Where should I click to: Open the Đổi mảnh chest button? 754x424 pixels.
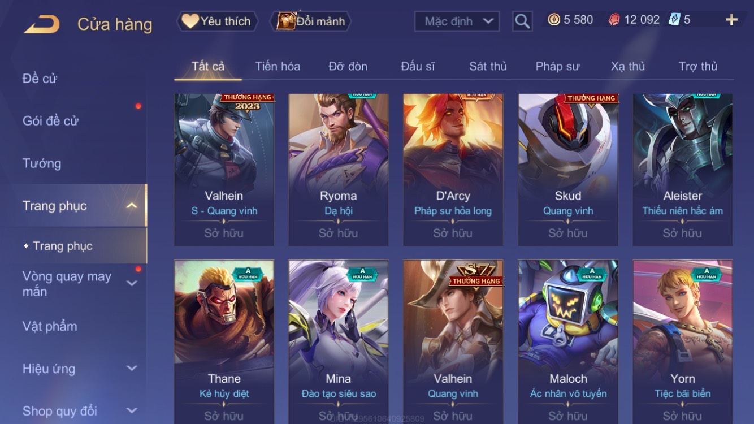tap(311, 21)
